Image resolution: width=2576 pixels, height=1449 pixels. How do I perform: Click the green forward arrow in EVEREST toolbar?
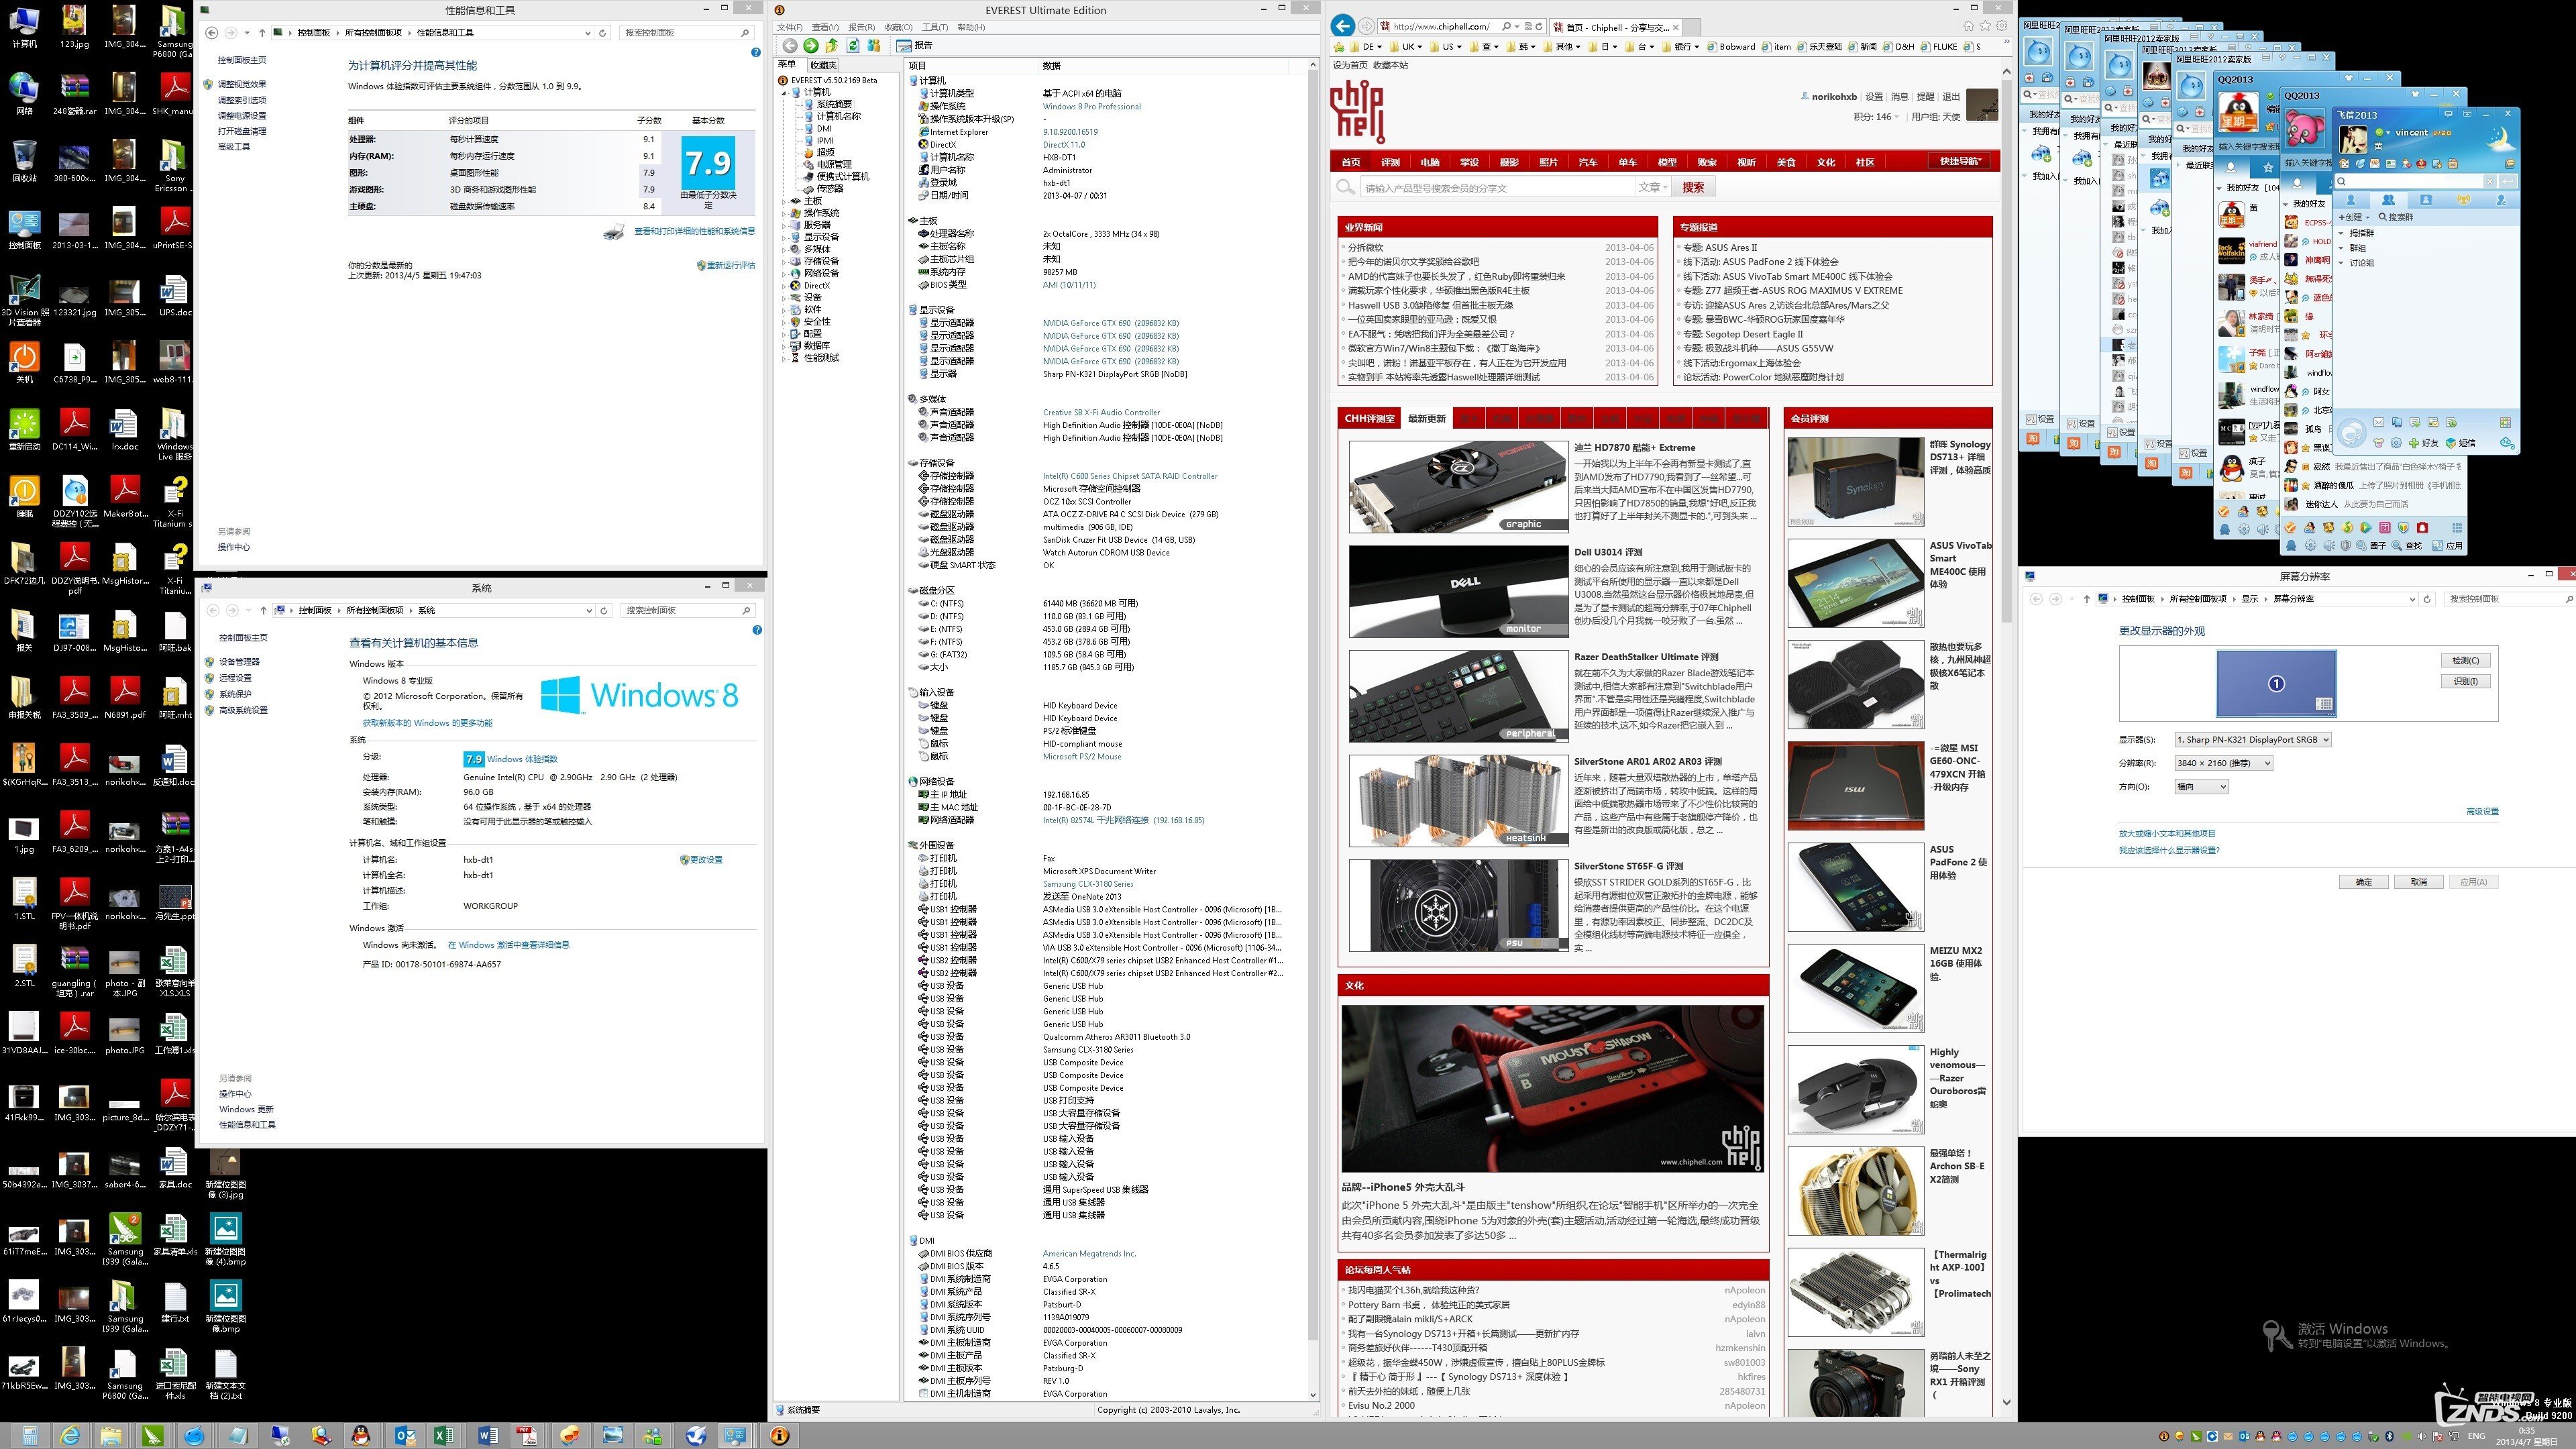[811, 45]
